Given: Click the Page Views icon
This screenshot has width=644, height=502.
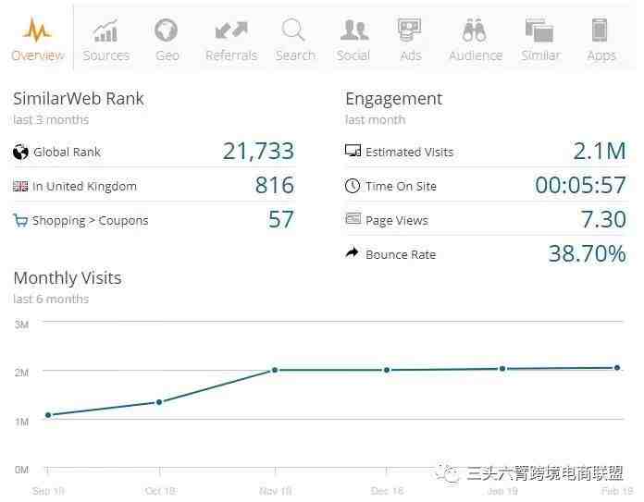Looking at the screenshot, I should 353,218.
